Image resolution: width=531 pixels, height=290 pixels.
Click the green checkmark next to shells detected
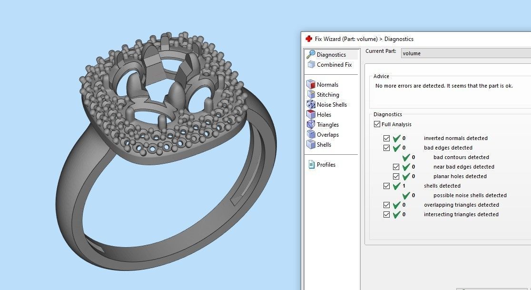[x=396, y=186]
